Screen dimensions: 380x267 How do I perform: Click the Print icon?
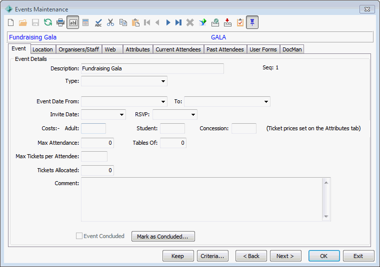pos(60,22)
